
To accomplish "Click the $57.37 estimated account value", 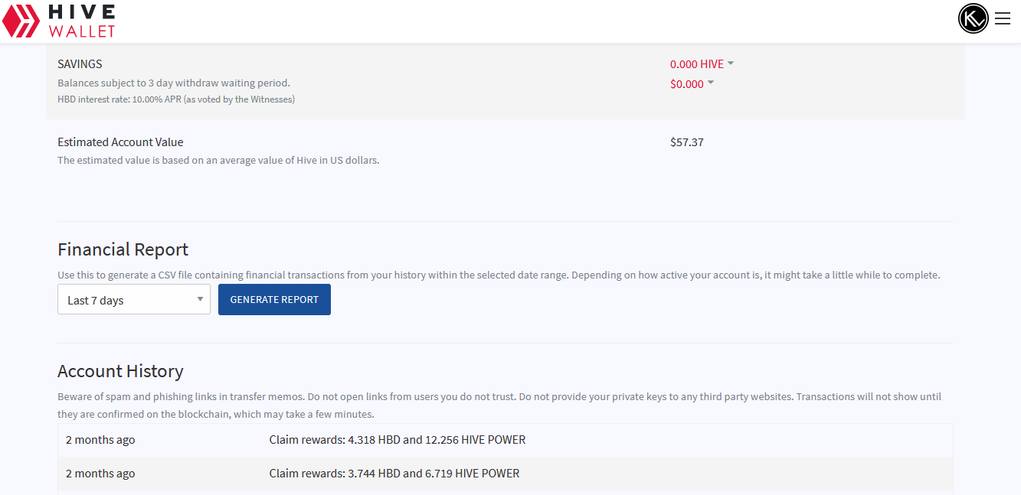I will point(687,142).
